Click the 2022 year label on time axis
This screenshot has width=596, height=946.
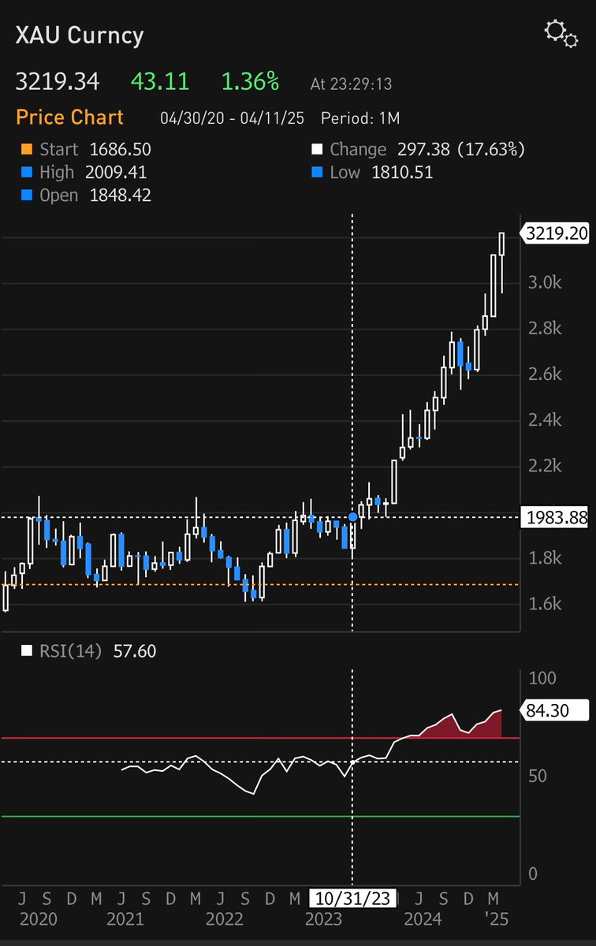(x=225, y=919)
